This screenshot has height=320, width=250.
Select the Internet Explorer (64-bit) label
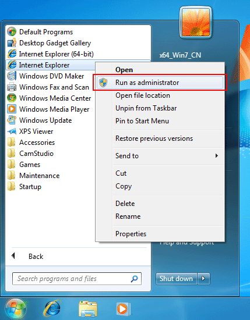pyautogui.click(x=56, y=54)
